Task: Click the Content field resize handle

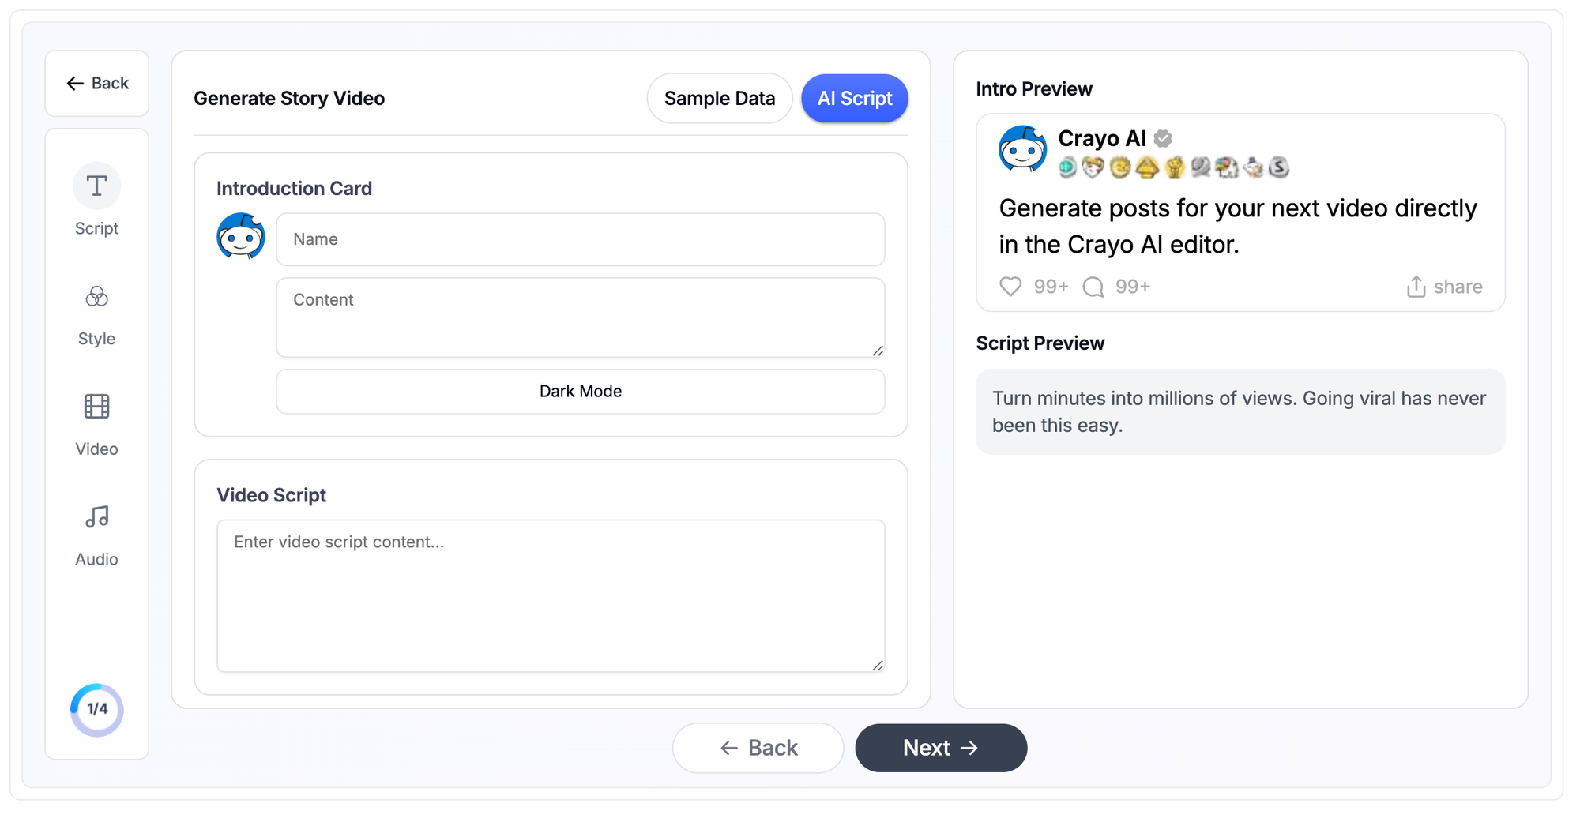Action: pyautogui.click(x=878, y=350)
